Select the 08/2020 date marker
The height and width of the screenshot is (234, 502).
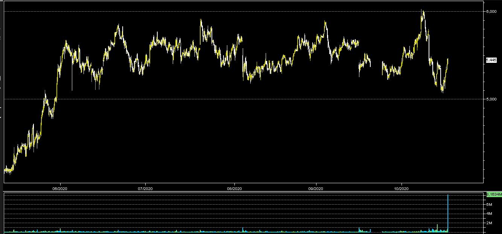point(234,188)
